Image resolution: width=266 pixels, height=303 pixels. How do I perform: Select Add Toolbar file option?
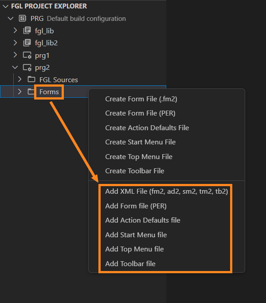(x=130, y=263)
